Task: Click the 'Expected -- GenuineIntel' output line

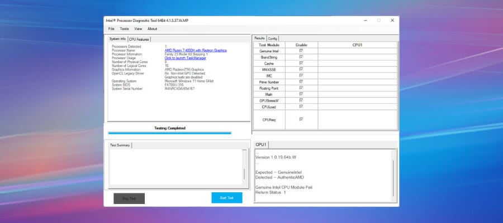Action: point(278,172)
